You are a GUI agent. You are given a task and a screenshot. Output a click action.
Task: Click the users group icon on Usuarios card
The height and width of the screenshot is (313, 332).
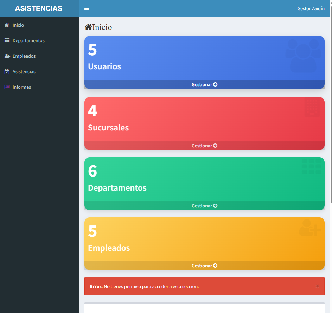(x=303, y=56)
